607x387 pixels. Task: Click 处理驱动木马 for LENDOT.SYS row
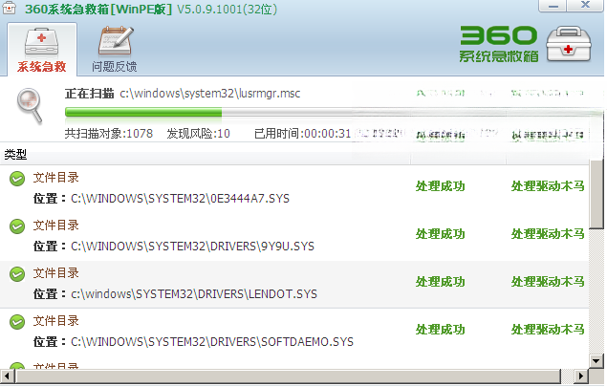548,281
